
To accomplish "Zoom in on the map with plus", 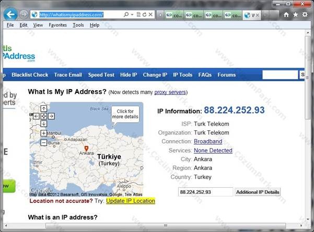I will (44, 133).
